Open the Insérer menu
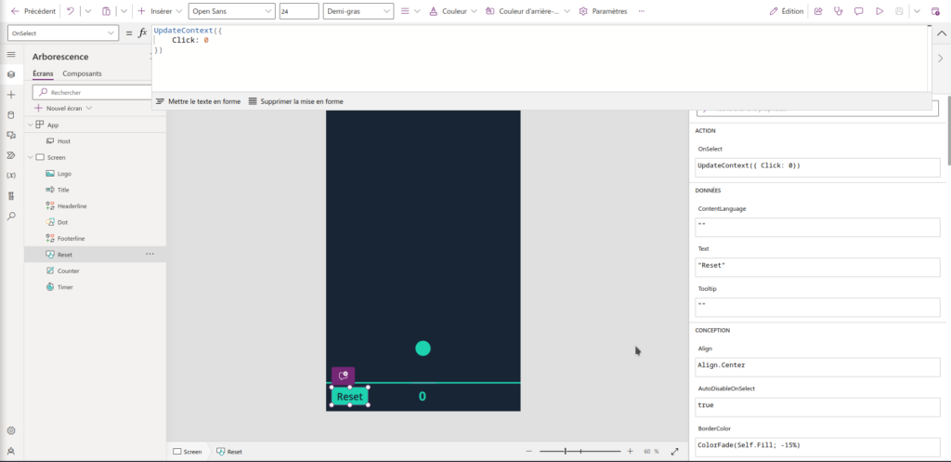This screenshot has width=951, height=462. [160, 11]
